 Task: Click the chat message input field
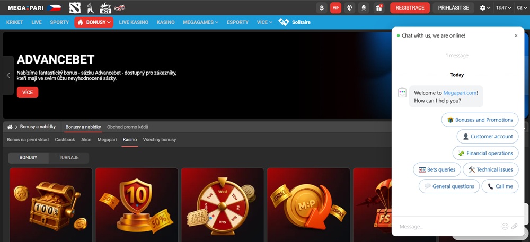click(x=445, y=227)
